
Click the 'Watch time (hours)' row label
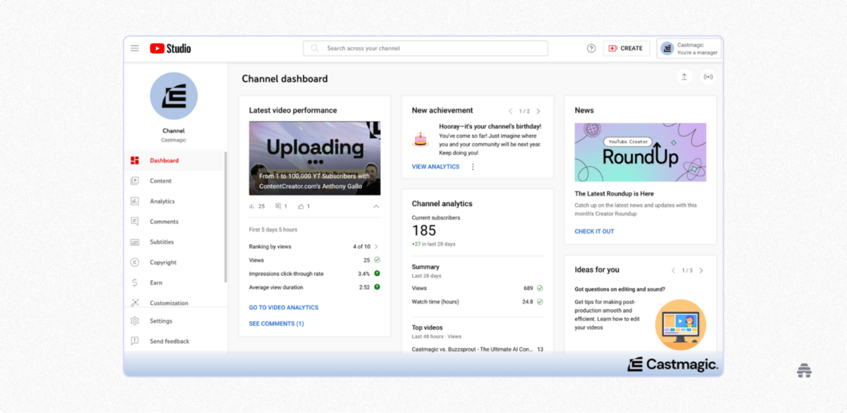(435, 302)
